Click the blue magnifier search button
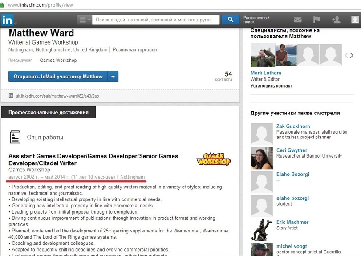This screenshot has width=361, height=256. click(231, 20)
